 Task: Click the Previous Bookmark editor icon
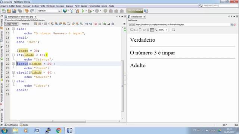pos(73,24)
